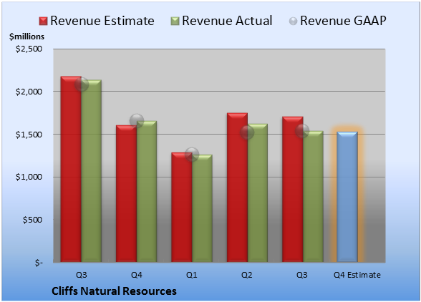421x302 pixels.
Task: Click the GAAP marker on Q2 bars
Action: (x=247, y=132)
